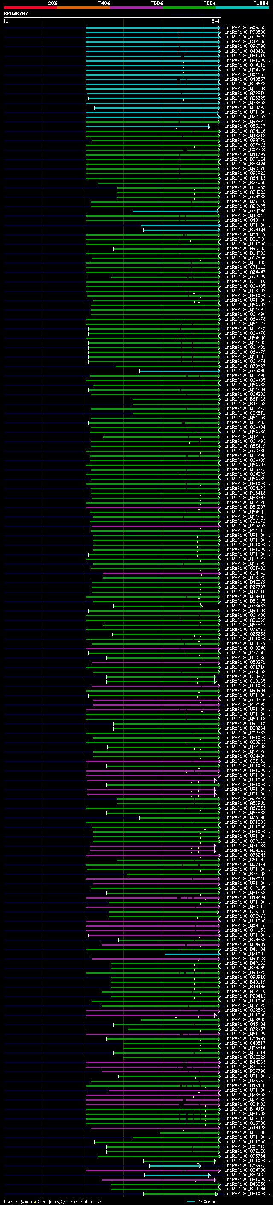The height and width of the screenshot is (1205, 273).
Task: Select the UniRef100_Q9FYV2 label
Action: (x=245, y=145)
